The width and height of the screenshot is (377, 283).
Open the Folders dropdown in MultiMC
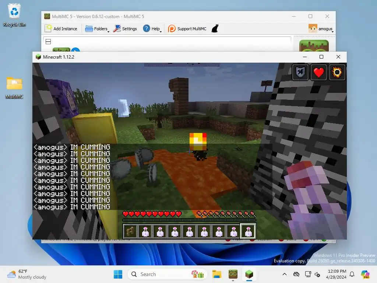97,29
